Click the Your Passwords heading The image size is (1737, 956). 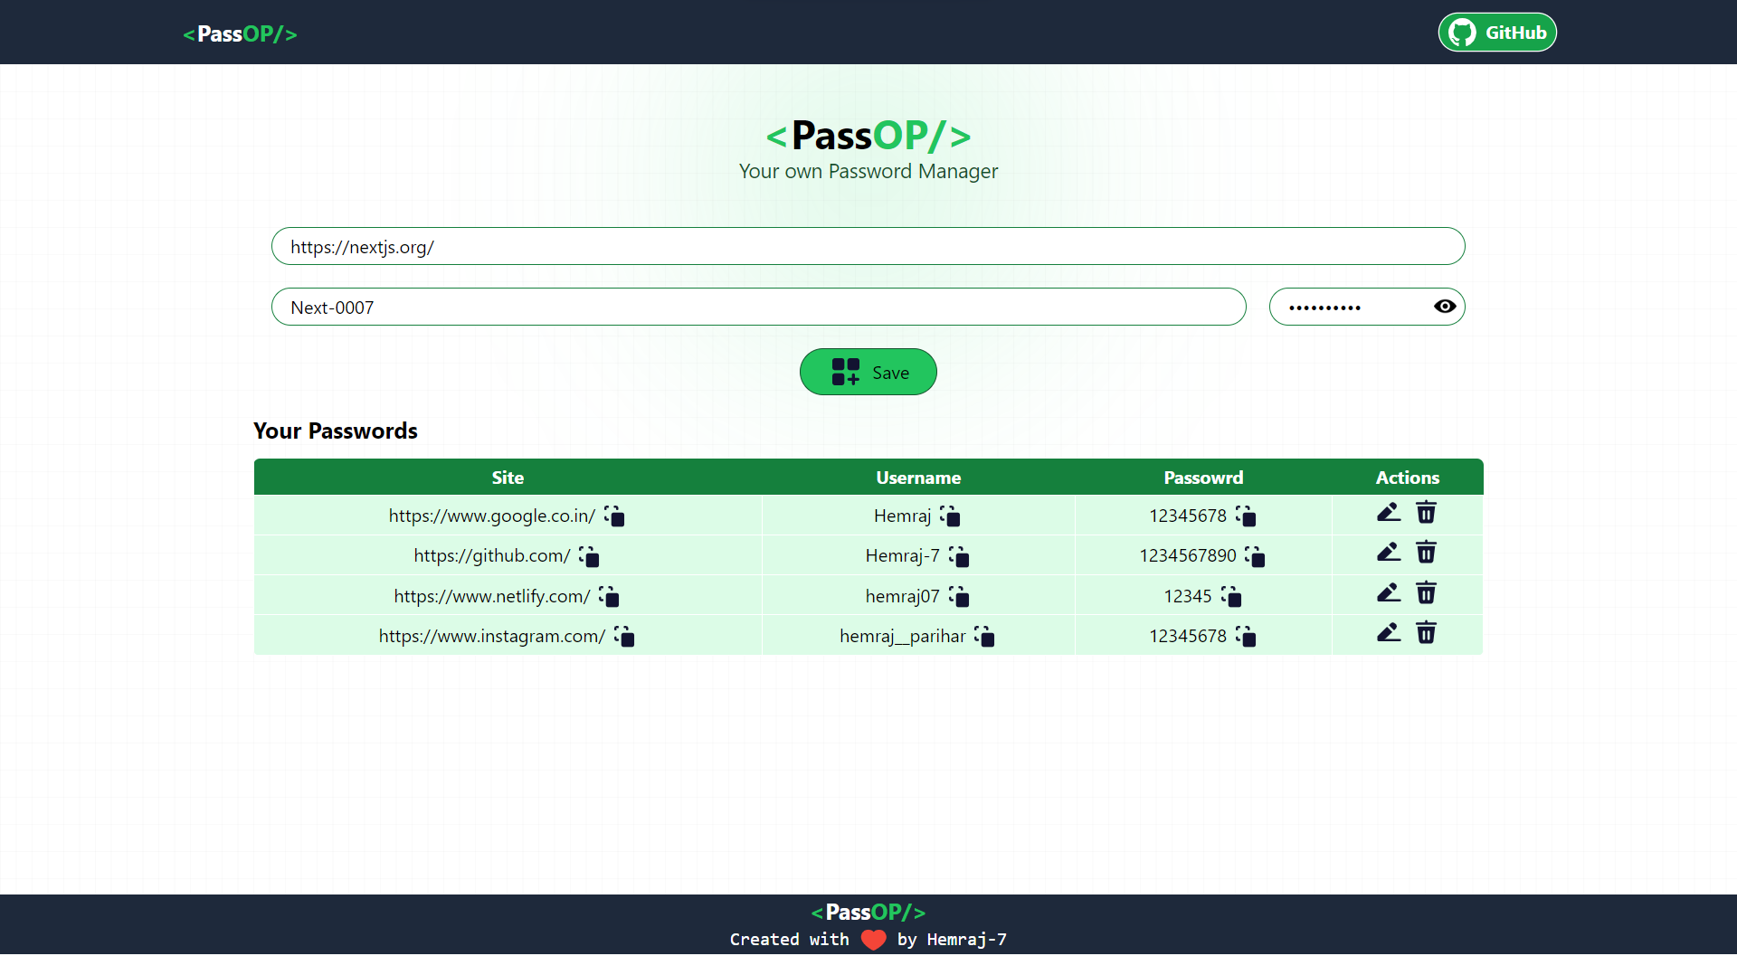pos(336,431)
